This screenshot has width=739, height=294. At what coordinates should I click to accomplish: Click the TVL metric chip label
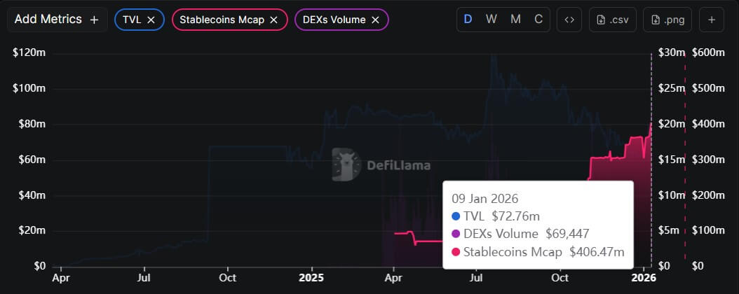click(x=132, y=20)
